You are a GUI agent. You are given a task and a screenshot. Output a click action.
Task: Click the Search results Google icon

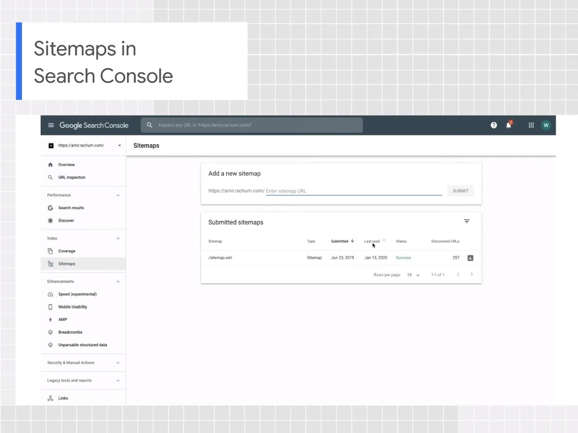50,208
